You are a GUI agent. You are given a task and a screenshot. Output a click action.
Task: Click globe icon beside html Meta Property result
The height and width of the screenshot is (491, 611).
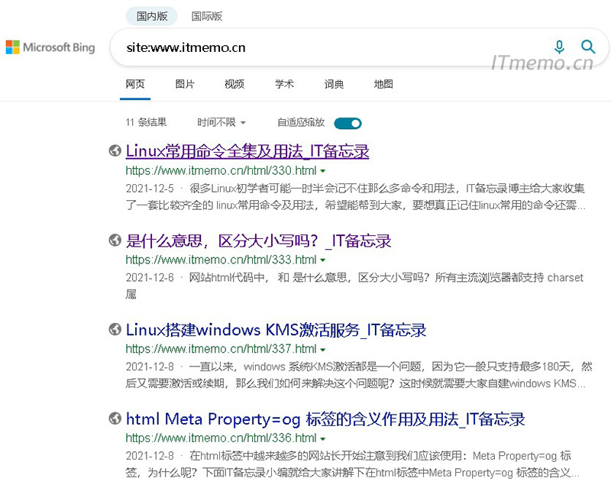pos(115,418)
